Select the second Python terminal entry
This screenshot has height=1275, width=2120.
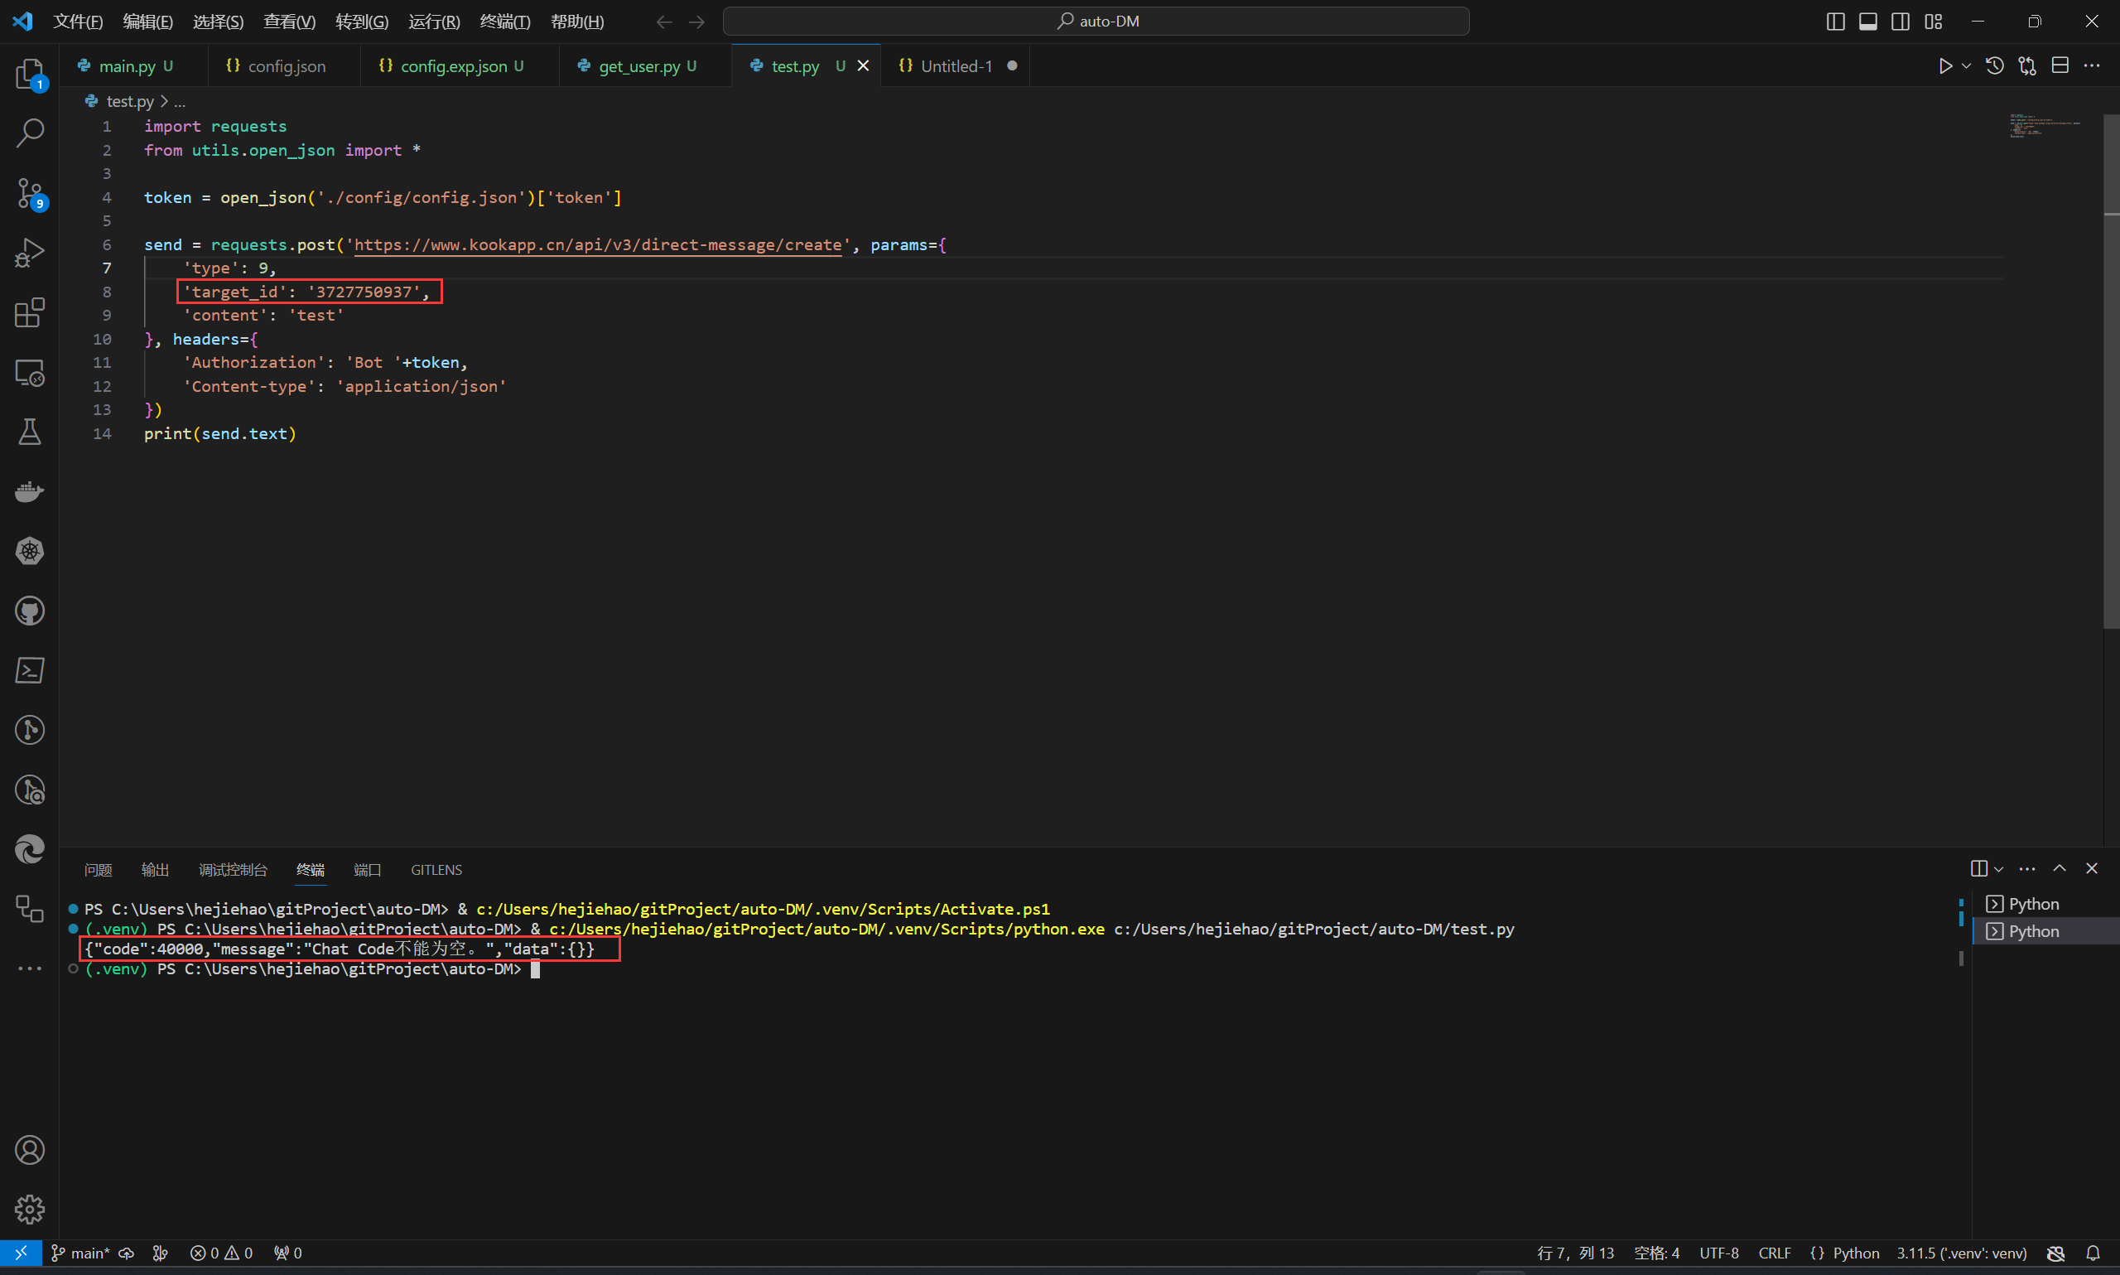point(2046,931)
